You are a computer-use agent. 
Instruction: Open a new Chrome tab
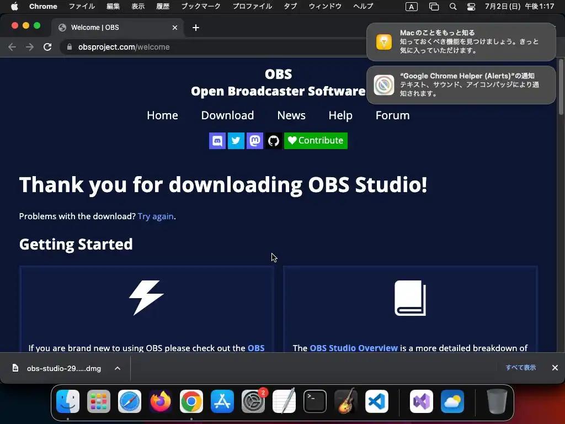click(196, 28)
